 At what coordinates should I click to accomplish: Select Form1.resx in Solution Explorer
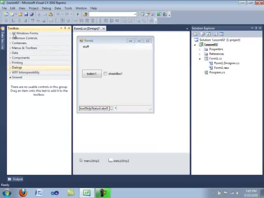click(222, 68)
